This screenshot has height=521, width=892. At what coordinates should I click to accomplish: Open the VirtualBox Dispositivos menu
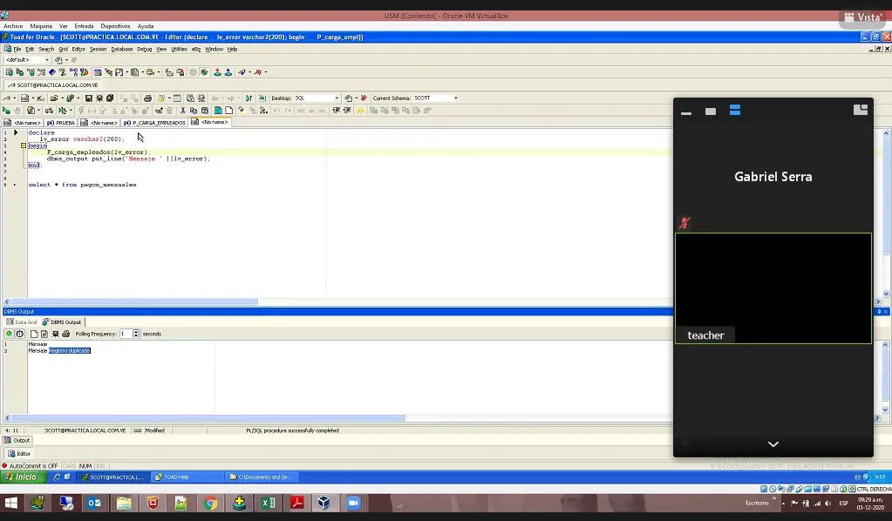pyautogui.click(x=115, y=26)
